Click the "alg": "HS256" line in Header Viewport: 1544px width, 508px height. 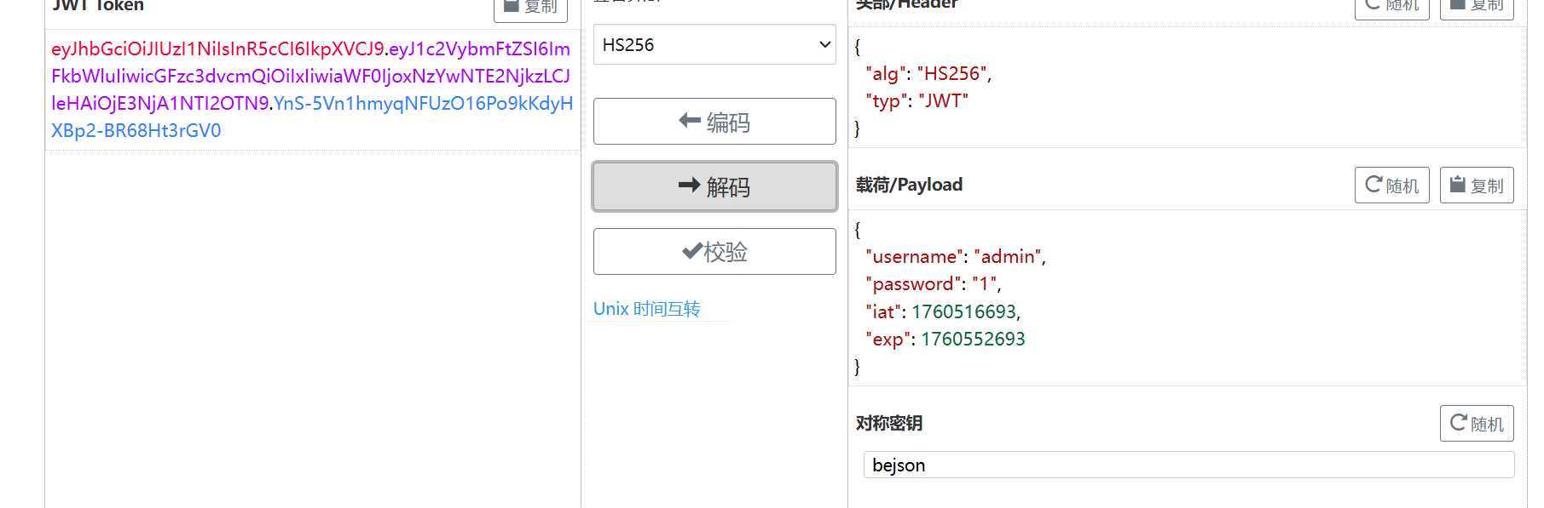coord(928,74)
